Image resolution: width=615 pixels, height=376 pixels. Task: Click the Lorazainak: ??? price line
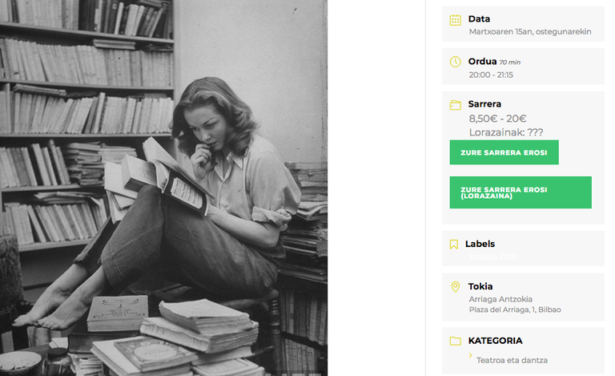[x=506, y=132]
